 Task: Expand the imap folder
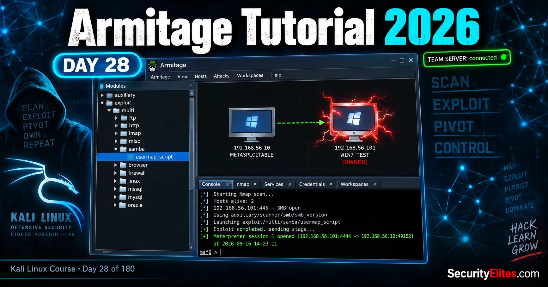(116, 133)
